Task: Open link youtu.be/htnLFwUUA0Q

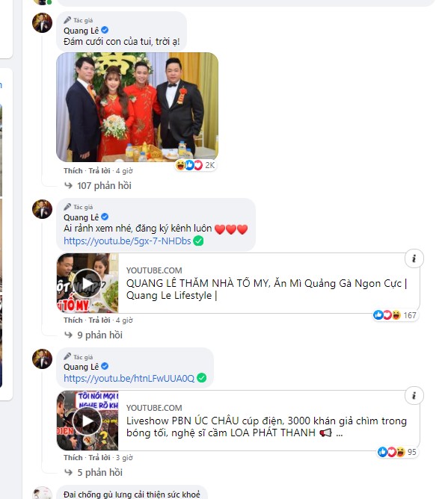Action: point(129,378)
